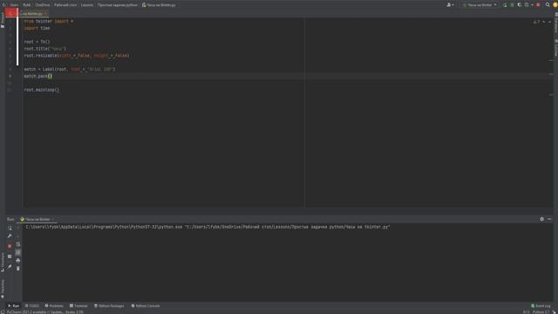Start debugging with the bug icon
This screenshot has width=558, height=314.
[x=512, y=5]
